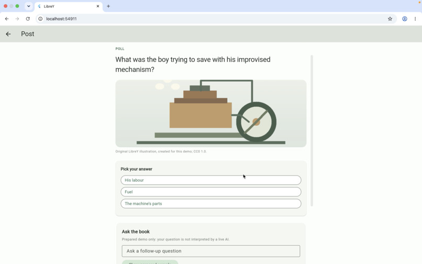Open the Chrome profile icon

[405, 19]
